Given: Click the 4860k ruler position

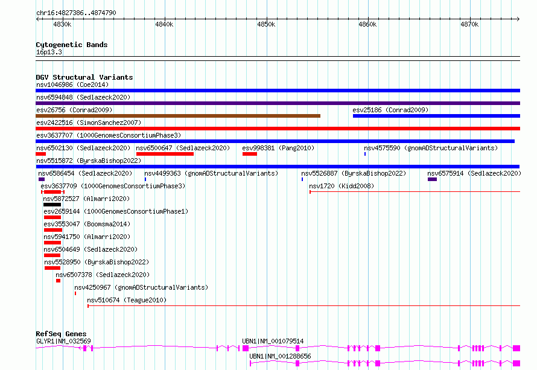Looking at the screenshot, I should 367,24.
